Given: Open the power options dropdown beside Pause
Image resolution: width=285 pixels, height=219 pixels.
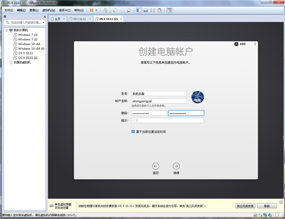Looking at the screenshot, I should 96,10.
